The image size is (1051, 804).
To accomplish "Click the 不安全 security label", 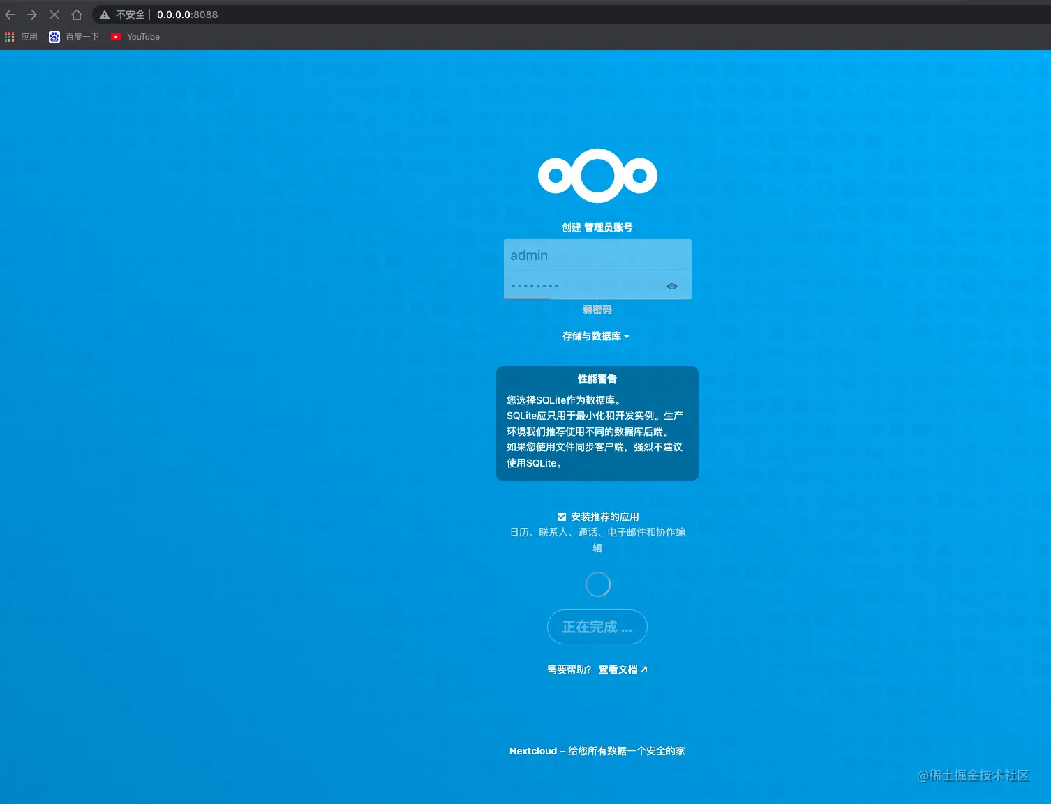I will (x=131, y=15).
